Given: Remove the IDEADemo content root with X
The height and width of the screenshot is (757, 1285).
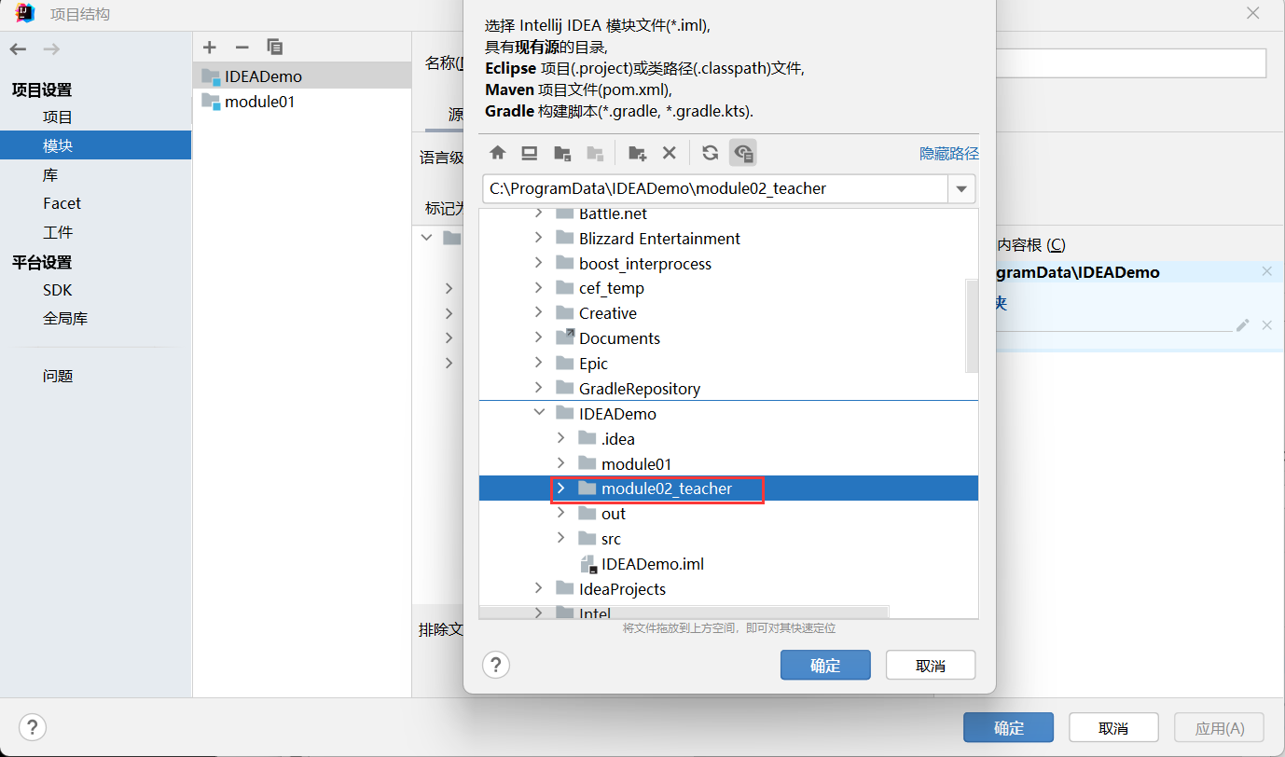Looking at the screenshot, I should point(1266,271).
